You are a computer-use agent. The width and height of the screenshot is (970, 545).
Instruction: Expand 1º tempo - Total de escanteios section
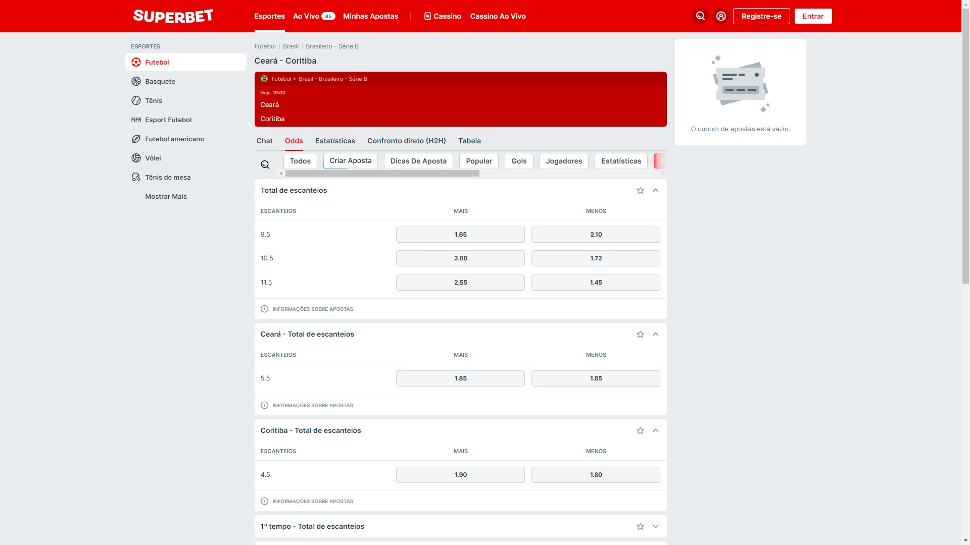coord(655,526)
